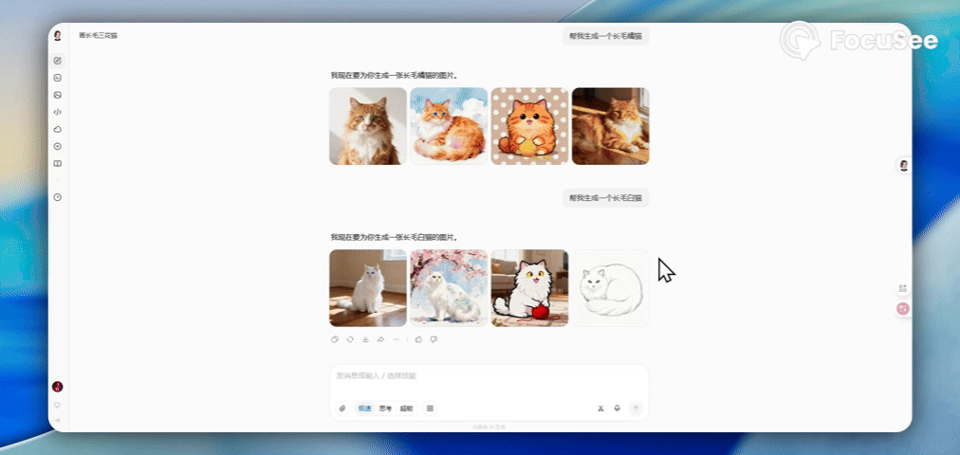Copy the white cat response
Screen dimensions: 960x455
(335, 339)
